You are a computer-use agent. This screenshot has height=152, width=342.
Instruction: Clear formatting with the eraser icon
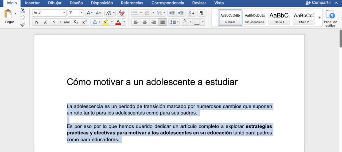click(121, 13)
